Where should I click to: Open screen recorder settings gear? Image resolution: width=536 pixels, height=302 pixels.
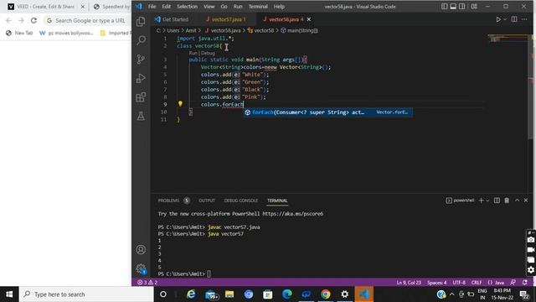(531, 270)
